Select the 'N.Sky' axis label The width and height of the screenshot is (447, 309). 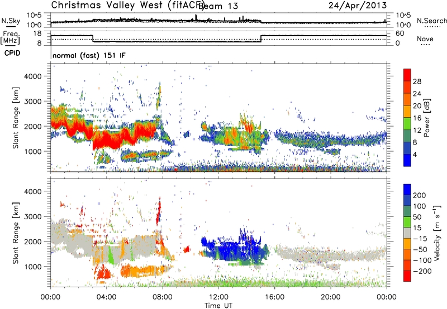[x=11, y=21]
